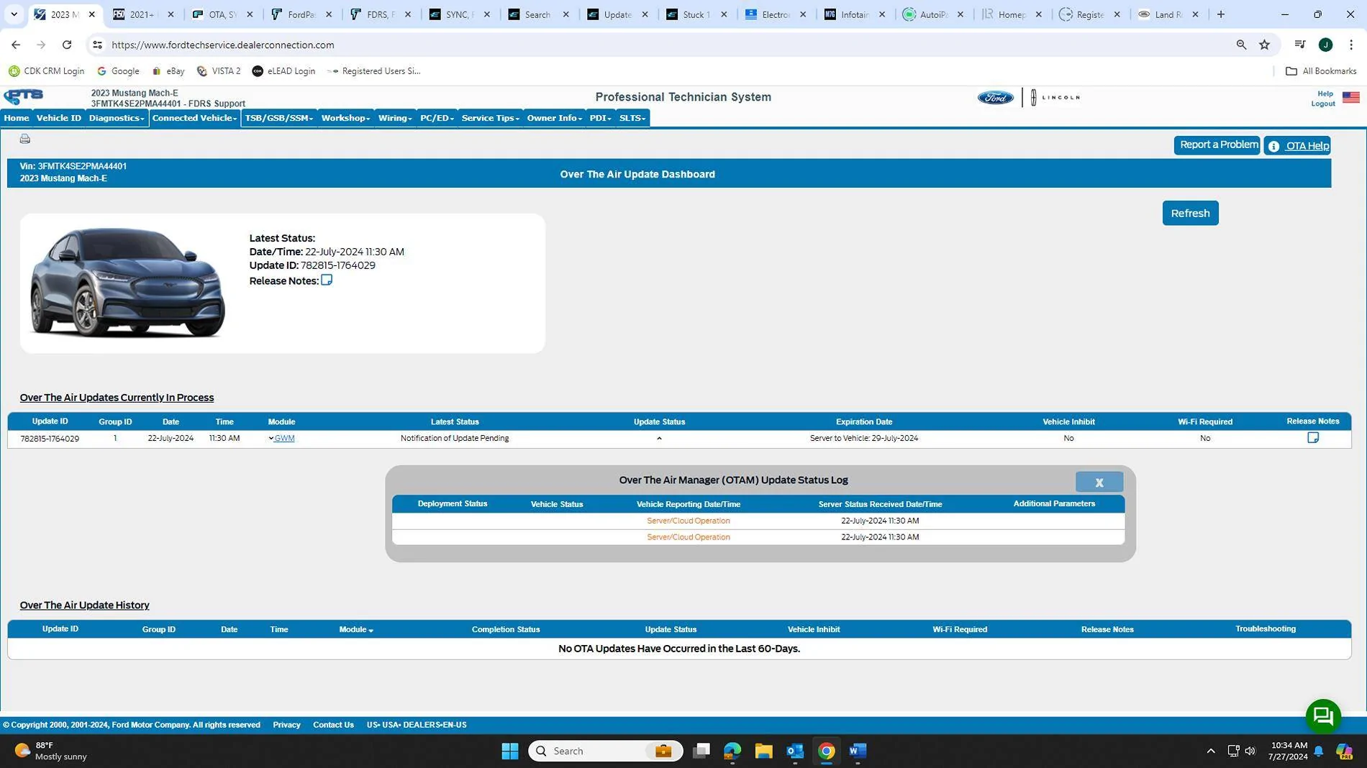Screen dimensions: 1367x768
Task: Open OTA Help
Action: [x=1297, y=146]
